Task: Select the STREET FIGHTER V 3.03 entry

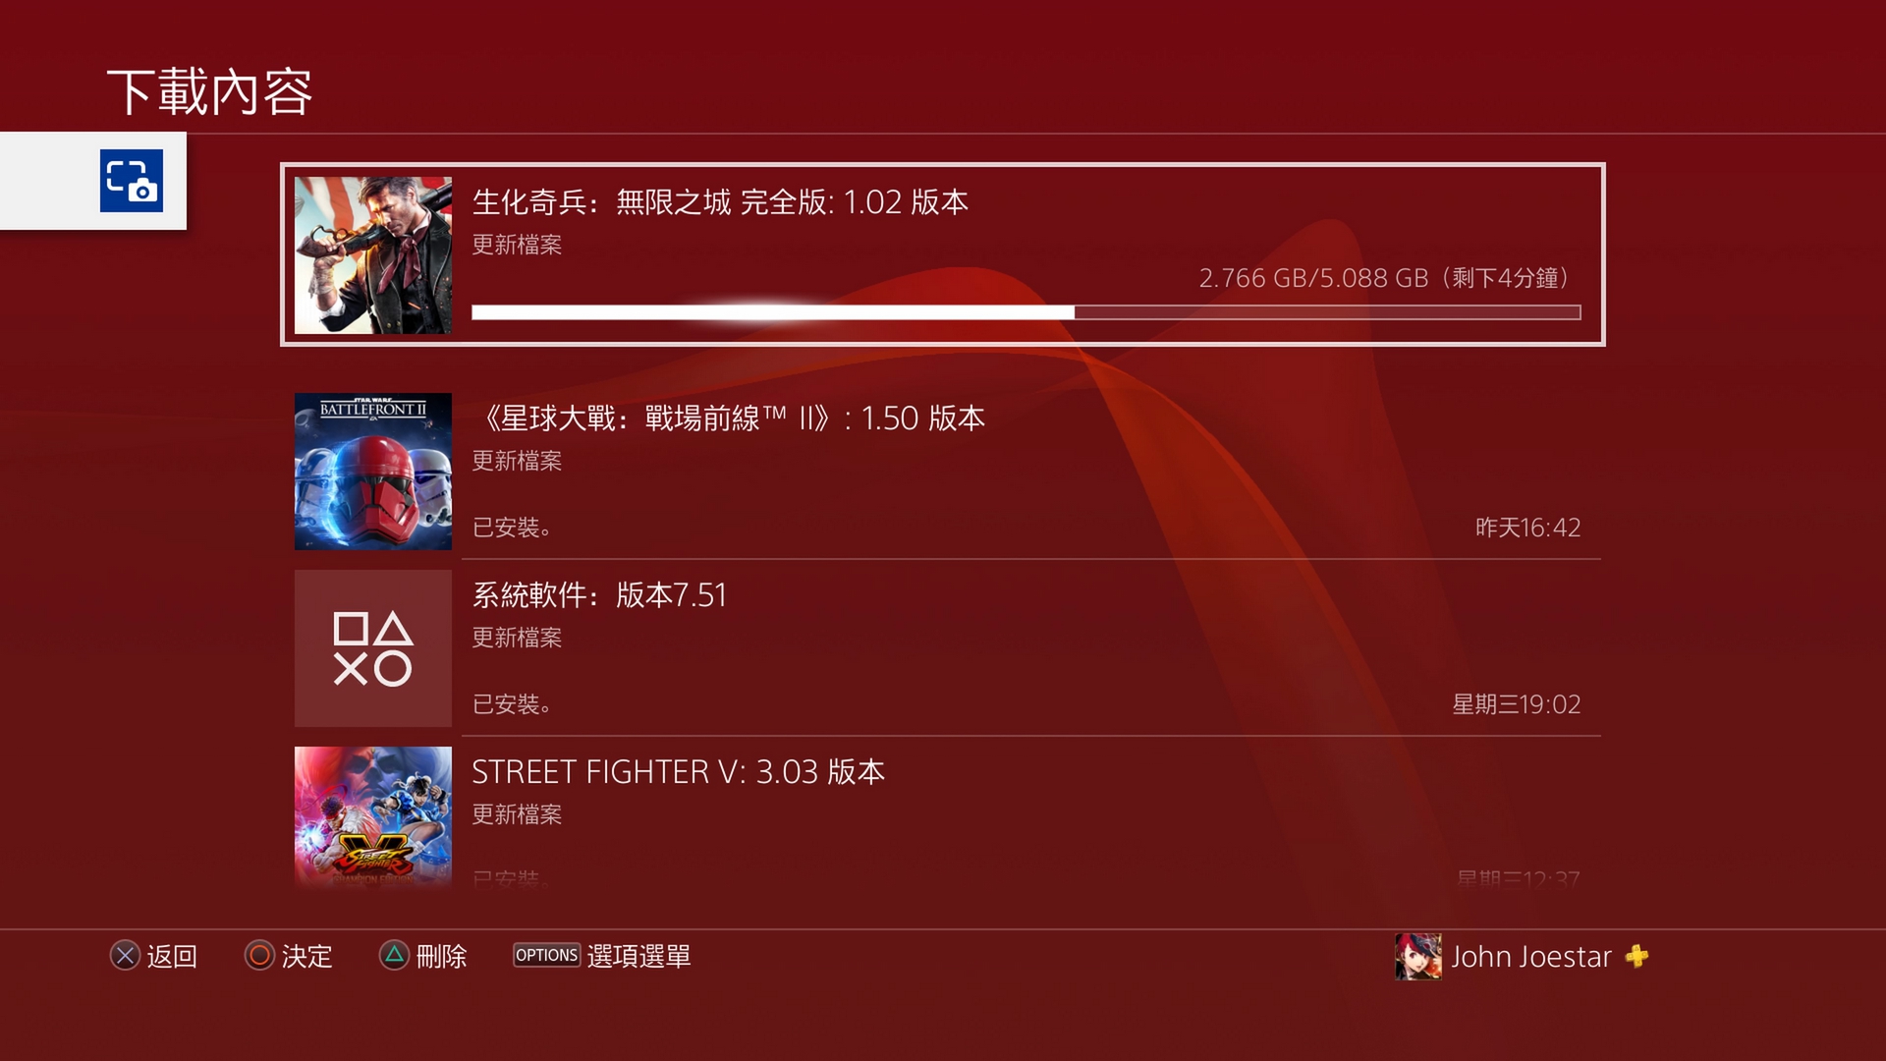Action: coord(948,817)
